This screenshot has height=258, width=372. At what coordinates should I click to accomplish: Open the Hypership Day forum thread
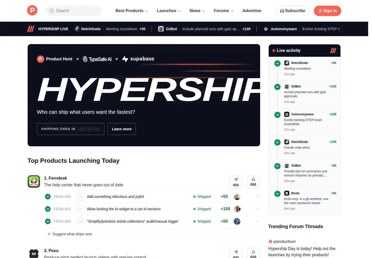302,252
